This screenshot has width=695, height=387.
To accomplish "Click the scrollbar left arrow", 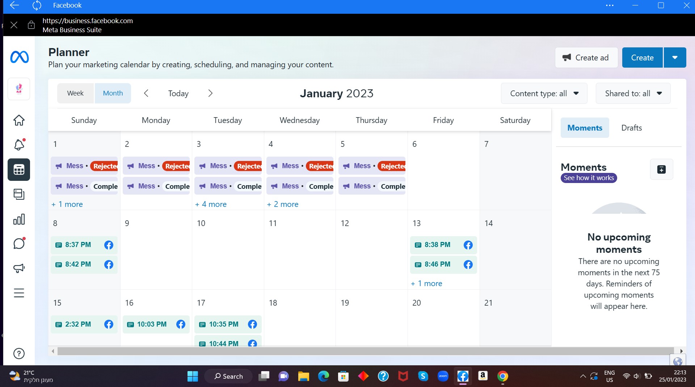I will 53,351.
